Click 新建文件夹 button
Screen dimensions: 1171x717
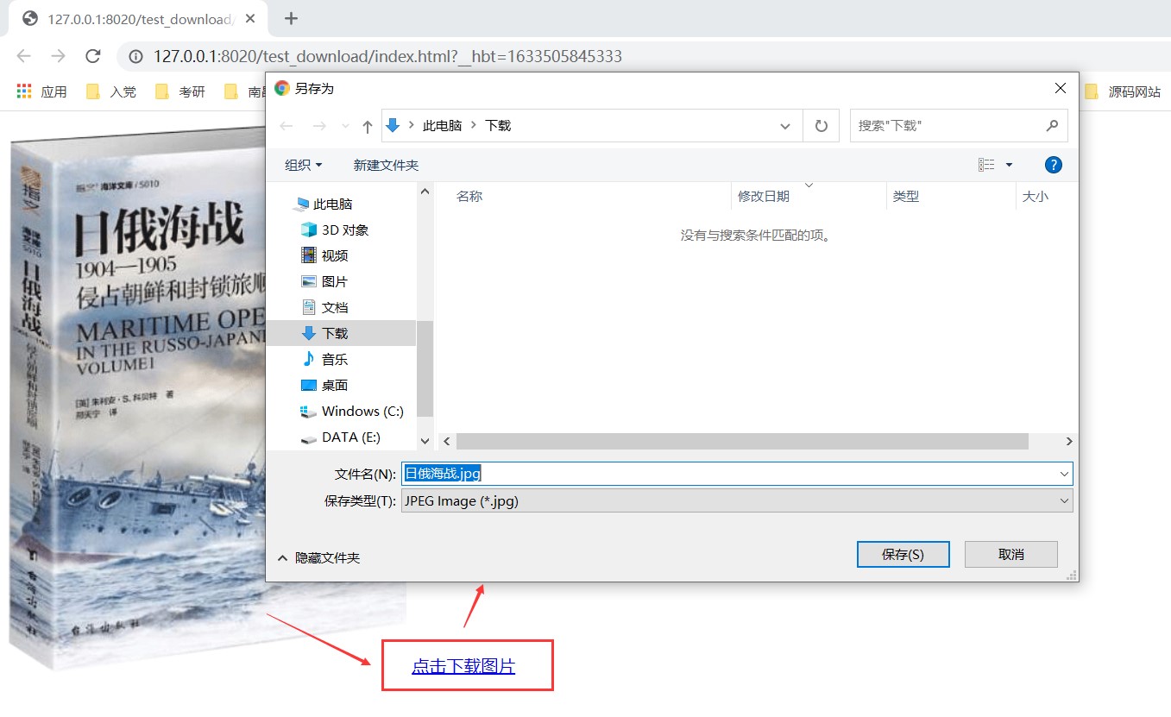point(386,165)
